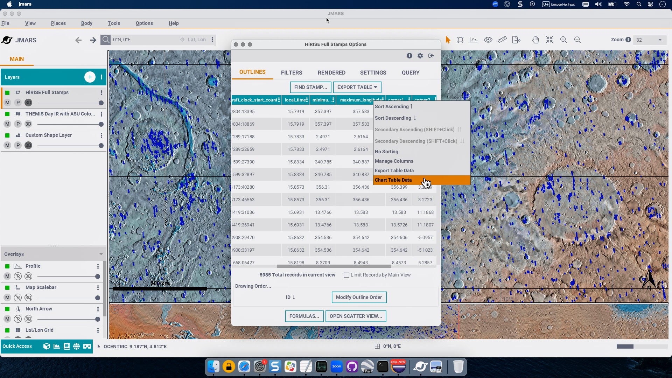The height and width of the screenshot is (378, 672).
Task: Open the EXPORT TABLE dropdown
Action: [x=357, y=87]
